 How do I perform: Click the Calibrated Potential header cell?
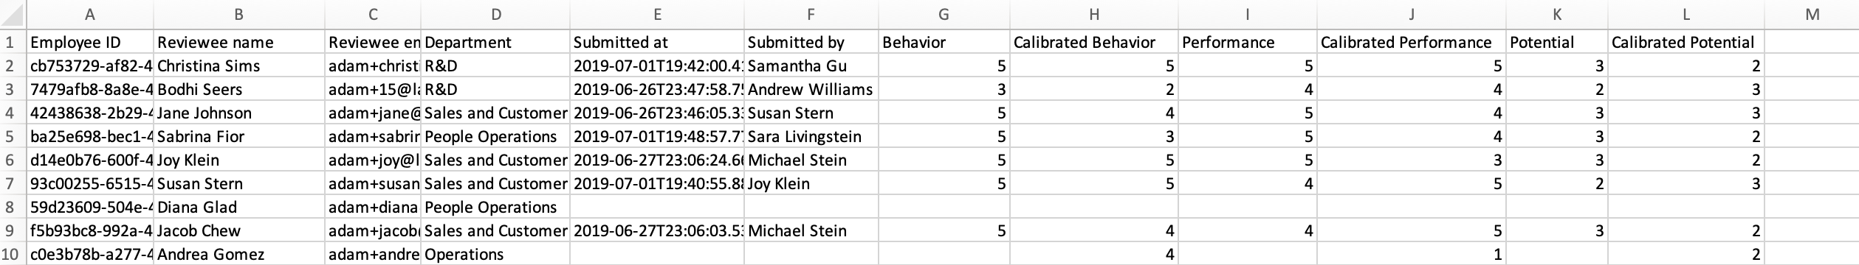click(1686, 42)
